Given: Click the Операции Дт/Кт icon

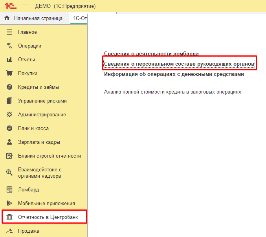Looking at the screenshot, I should tap(10, 46).
